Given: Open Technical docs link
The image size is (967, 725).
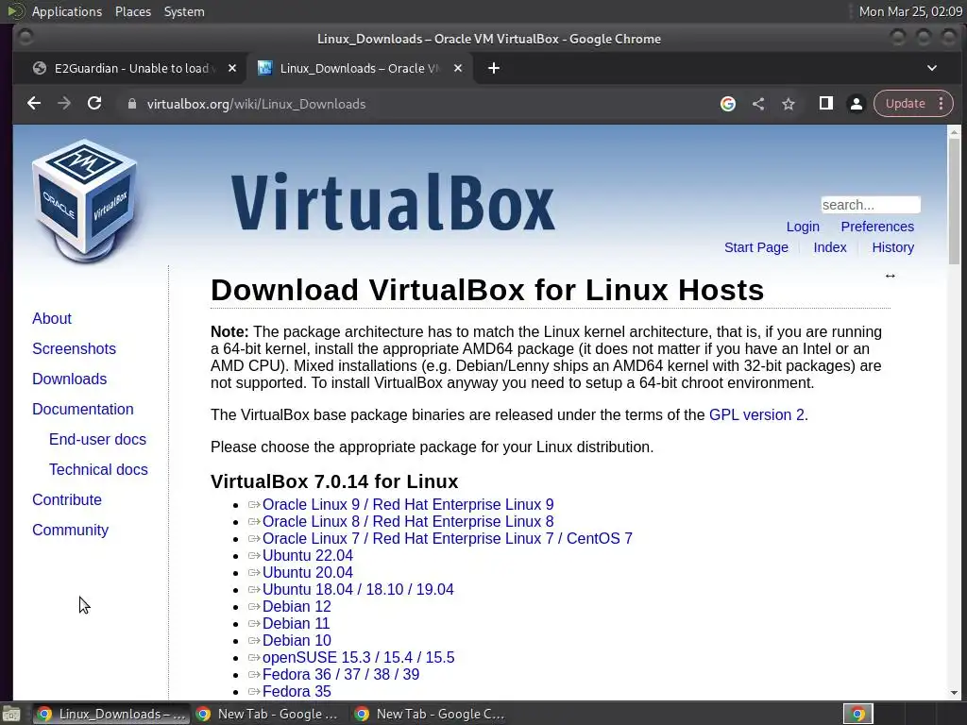Looking at the screenshot, I should (x=98, y=470).
